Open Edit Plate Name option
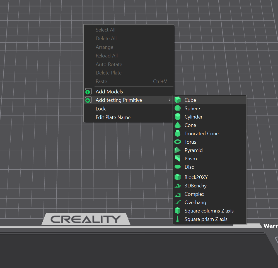278x268 pixels. [113, 117]
